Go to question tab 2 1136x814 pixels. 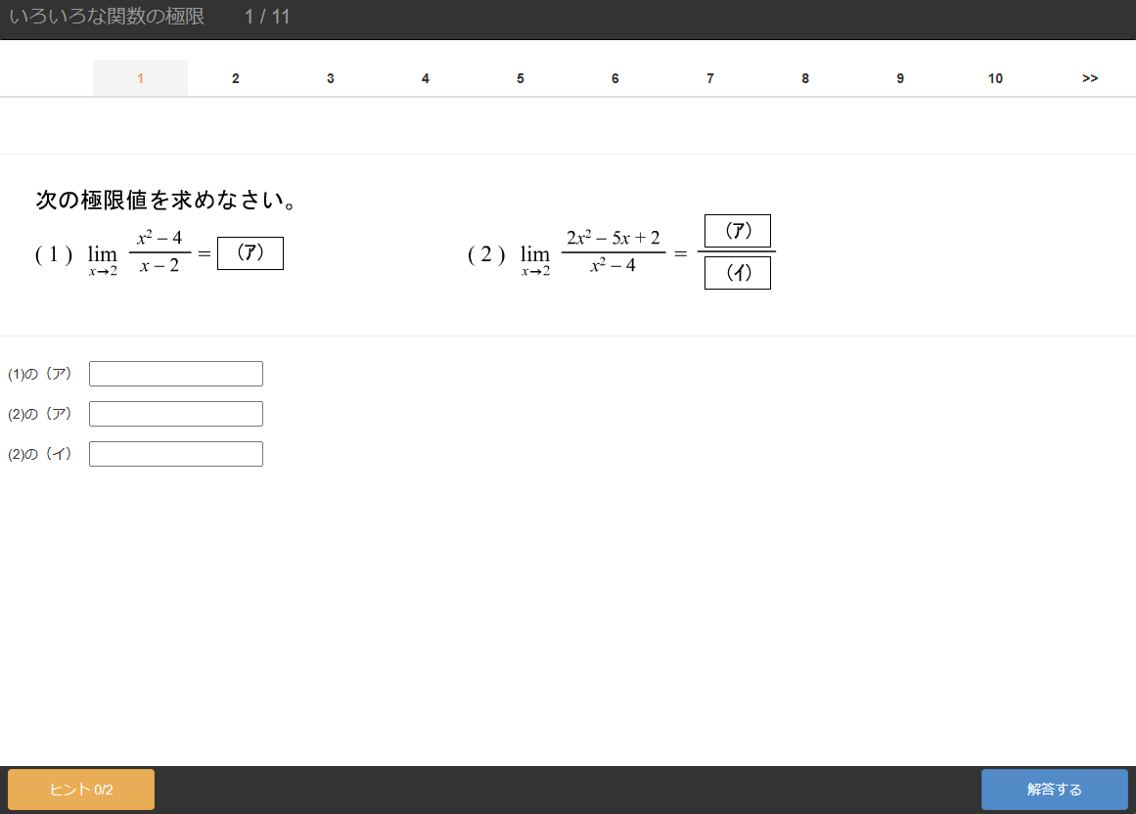(235, 78)
